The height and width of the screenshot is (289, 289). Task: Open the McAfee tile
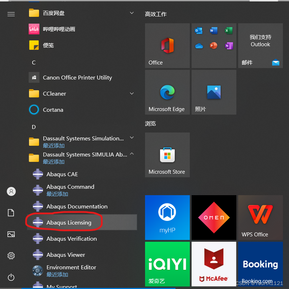click(214, 264)
